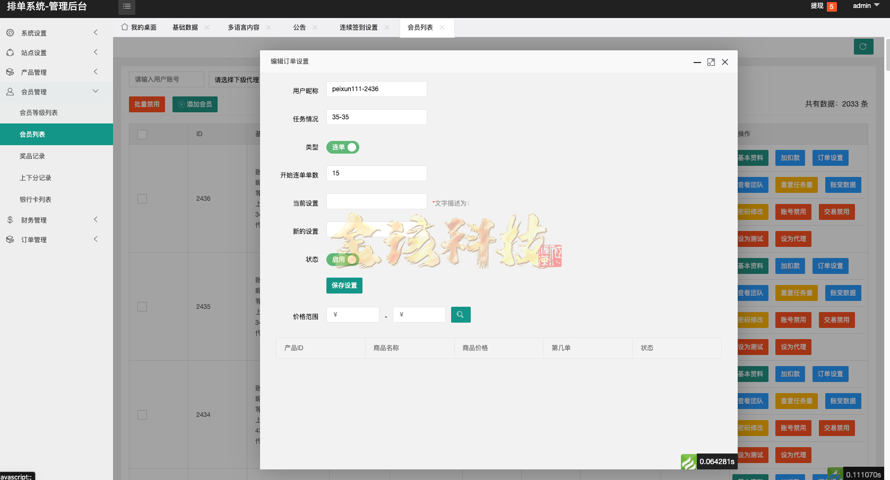Click the 会员管理 user icon in sidebar
This screenshot has width=890, height=480.
tap(10, 91)
